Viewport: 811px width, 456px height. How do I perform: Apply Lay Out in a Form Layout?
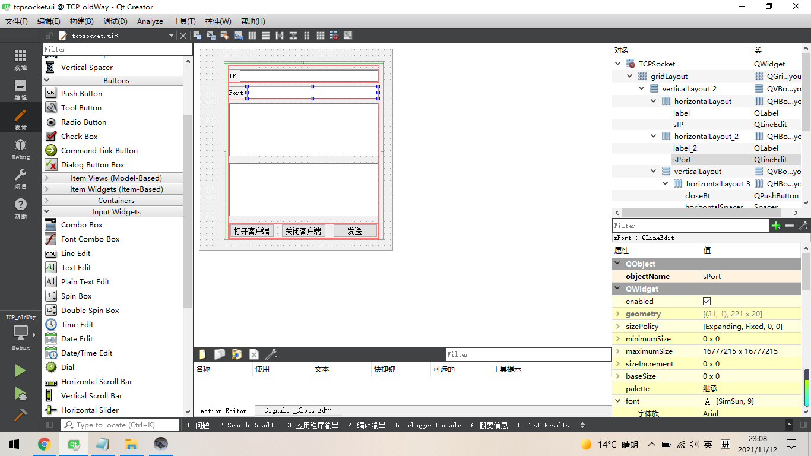(307, 36)
